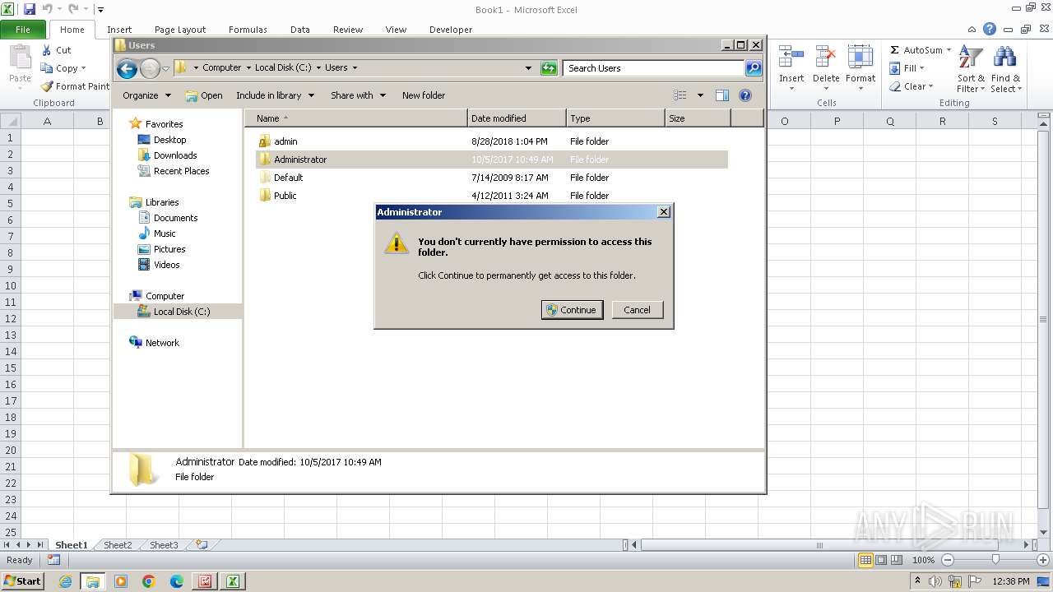Open Google Chrome from the taskbar

[149, 581]
